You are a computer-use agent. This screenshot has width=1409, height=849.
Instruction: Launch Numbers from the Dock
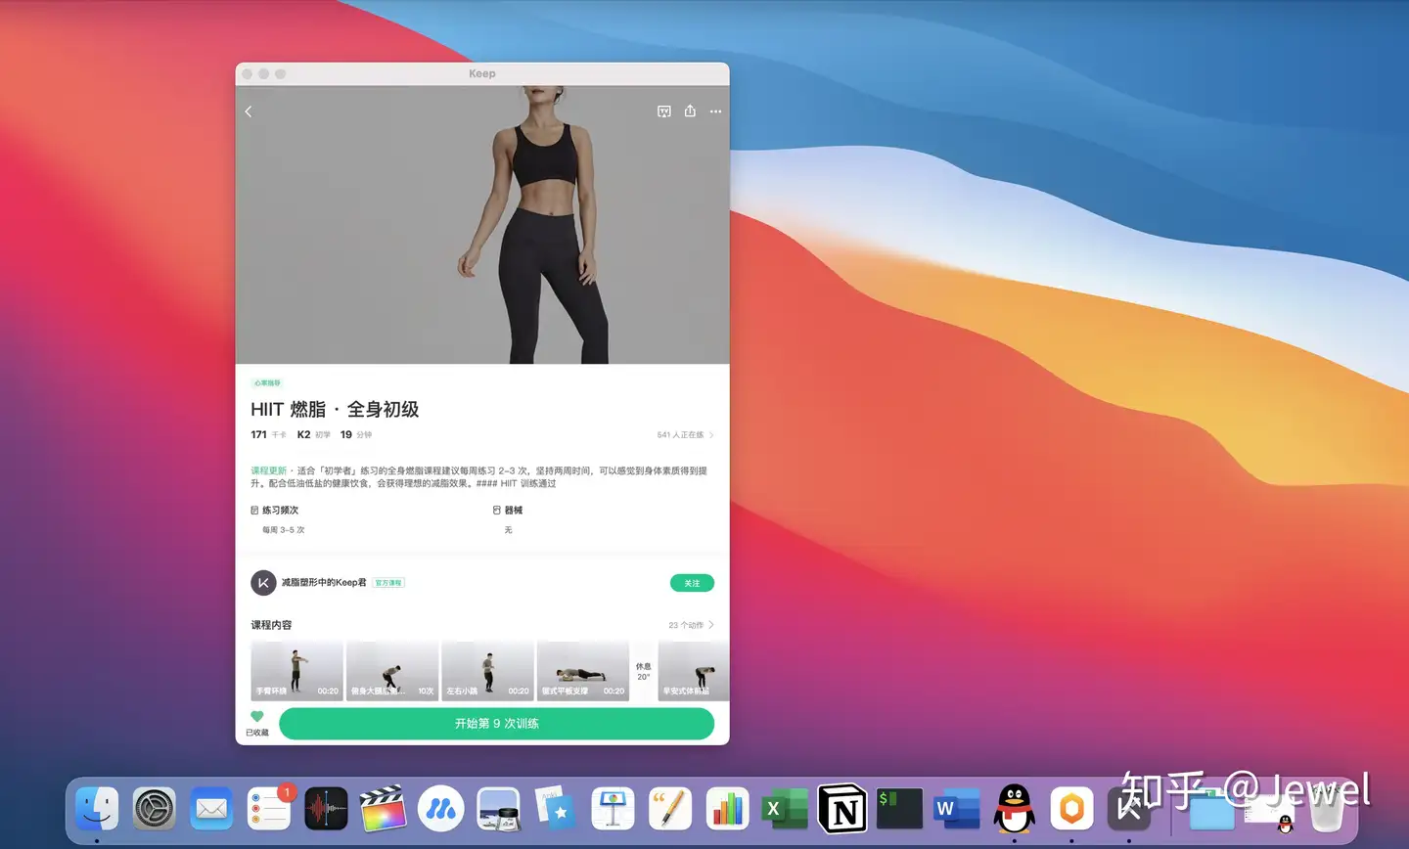pos(727,809)
